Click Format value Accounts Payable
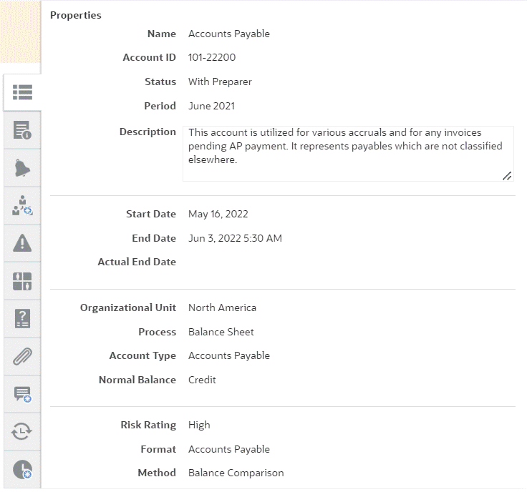527x492 pixels. pos(229,449)
